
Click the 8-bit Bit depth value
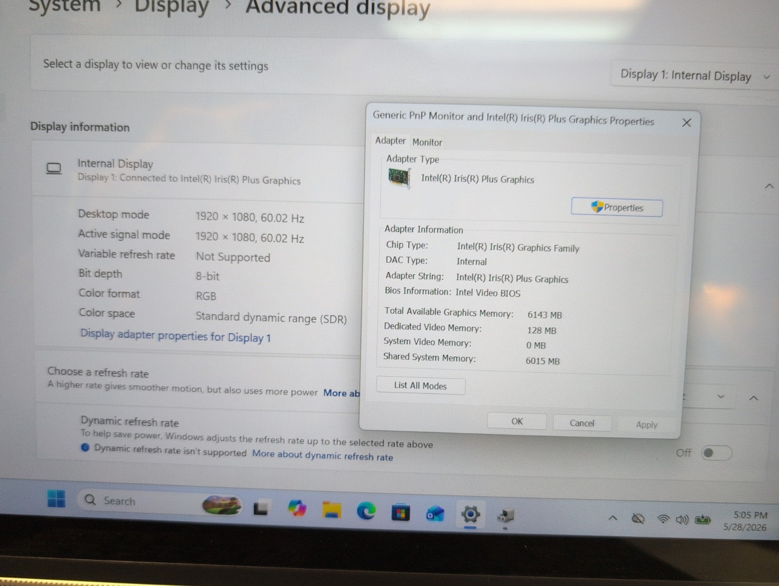(x=208, y=276)
